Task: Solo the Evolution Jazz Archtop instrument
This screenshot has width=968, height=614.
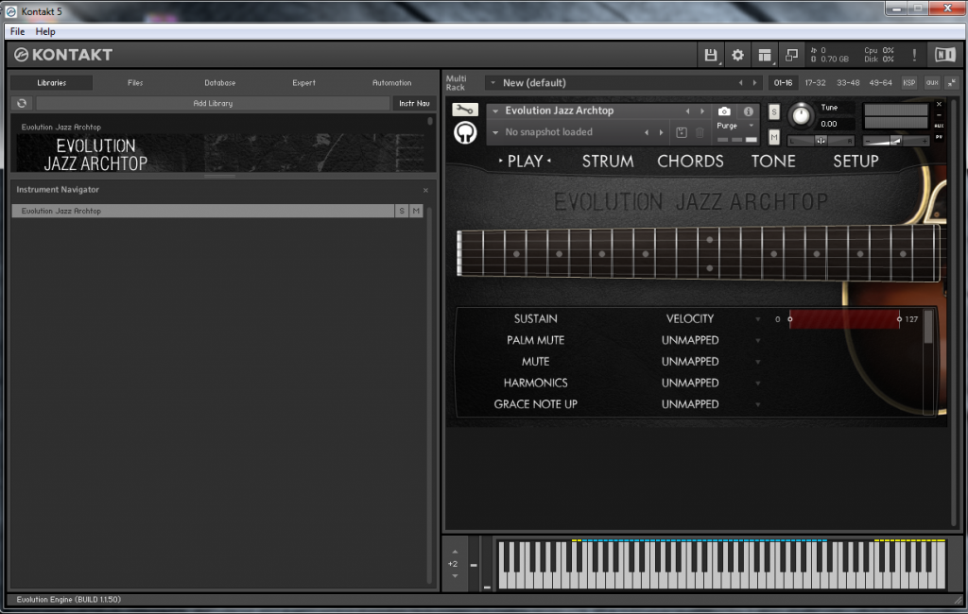Action: 773,112
